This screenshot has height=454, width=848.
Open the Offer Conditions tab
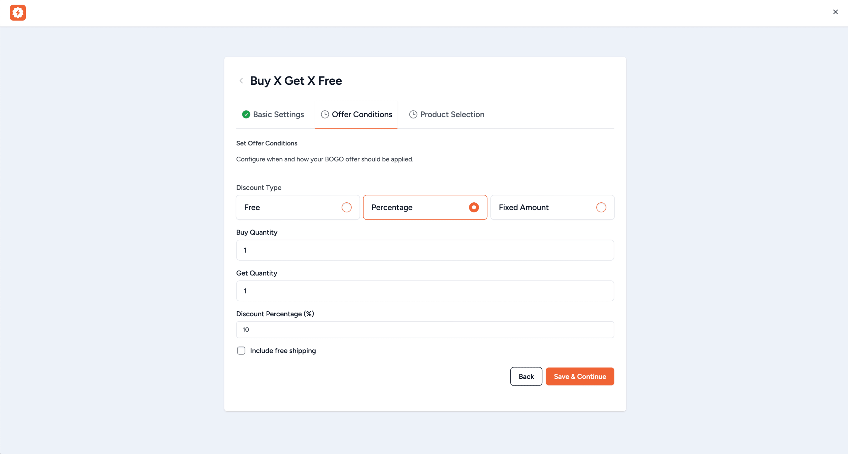[362, 114]
